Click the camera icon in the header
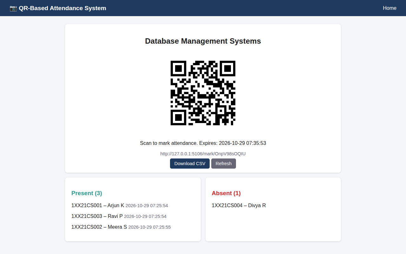The width and height of the screenshot is (406, 254). tap(13, 8)
